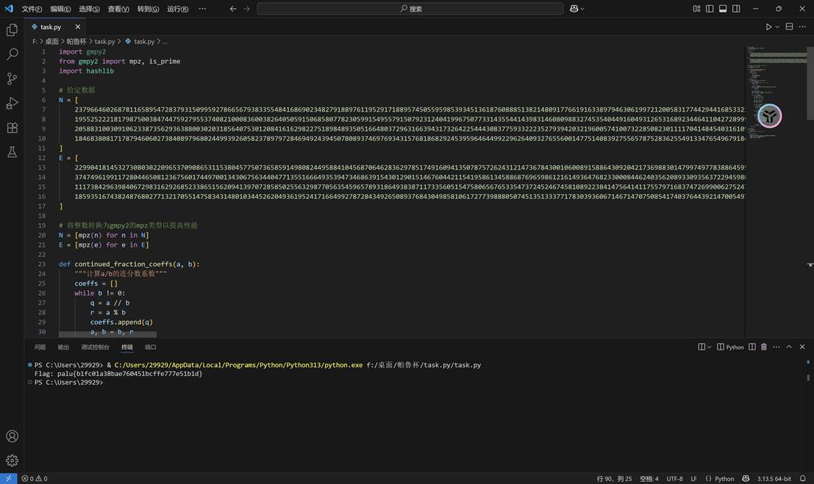This screenshot has height=484, width=814.
Task: Open the accounts icon at sidebar bottom
Action: coord(11,436)
